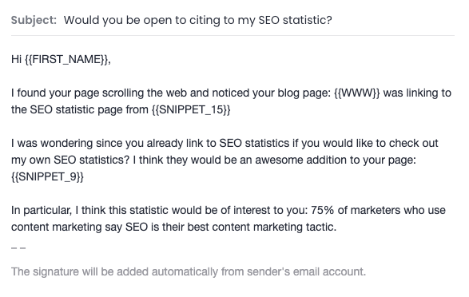The image size is (469, 297).
Task: Click "my own SEO statistics?" phrase
Action: tap(70, 160)
